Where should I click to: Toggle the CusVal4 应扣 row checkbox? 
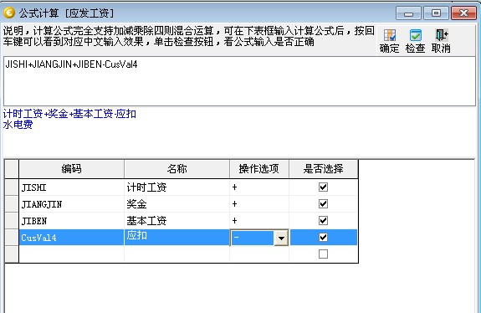323,237
